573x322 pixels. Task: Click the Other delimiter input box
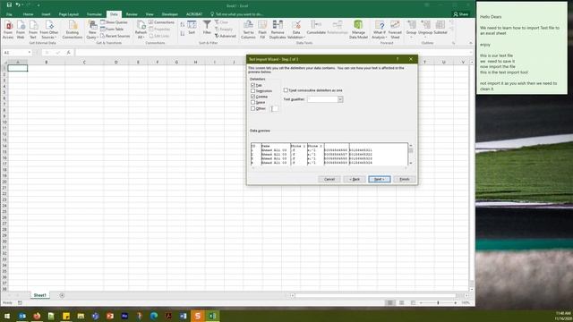(275, 108)
